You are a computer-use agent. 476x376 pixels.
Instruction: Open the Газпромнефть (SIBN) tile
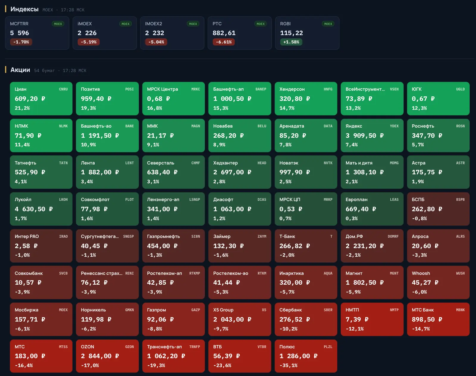point(173,246)
